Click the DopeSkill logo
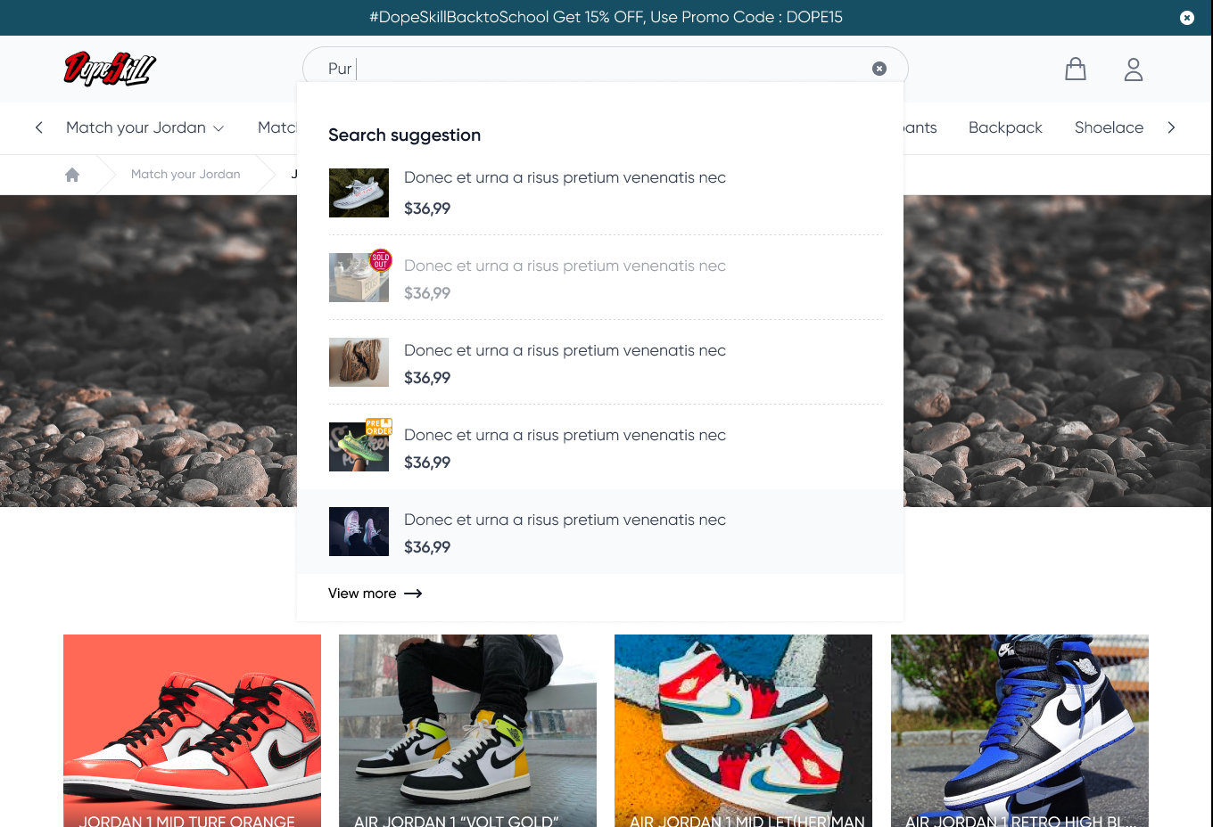 110,69
